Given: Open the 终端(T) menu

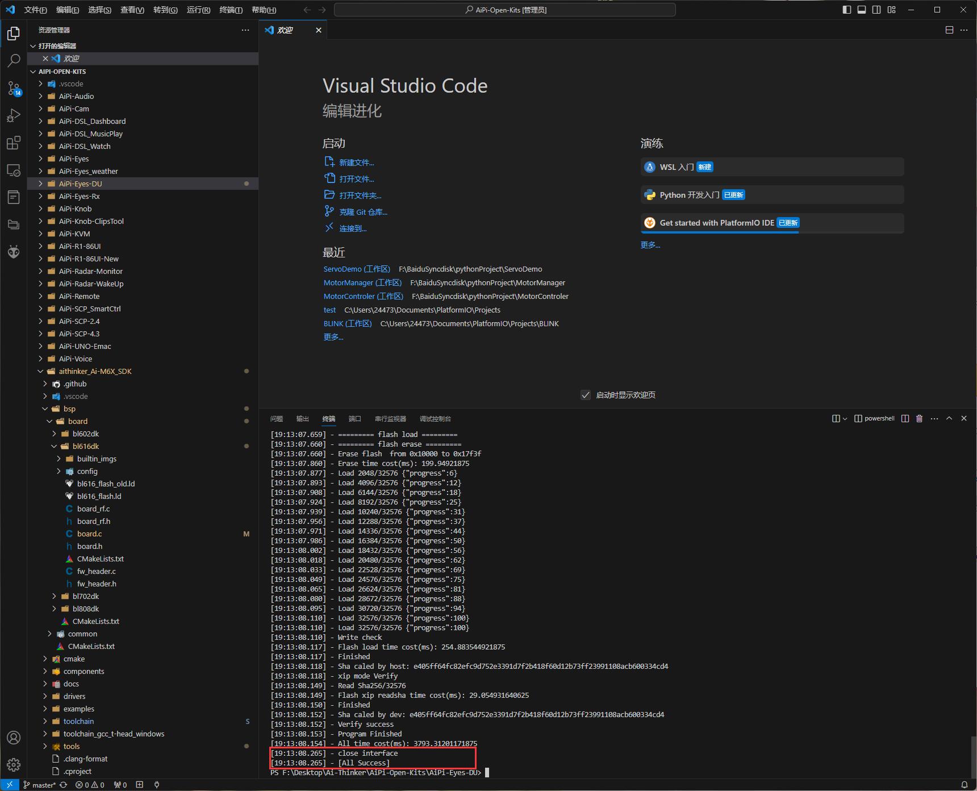Looking at the screenshot, I should 231,10.
